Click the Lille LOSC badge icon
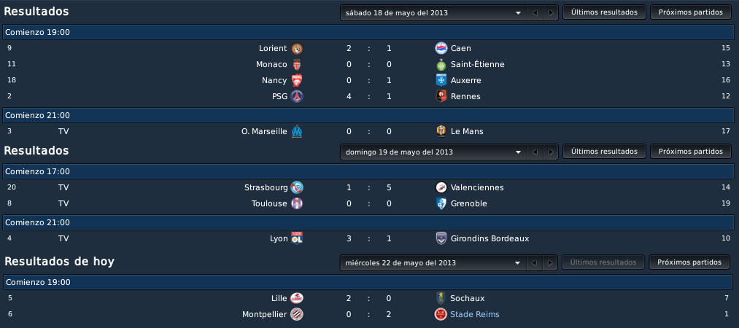This screenshot has width=739, height=328. pyautogui.click(x=297, y=298)
